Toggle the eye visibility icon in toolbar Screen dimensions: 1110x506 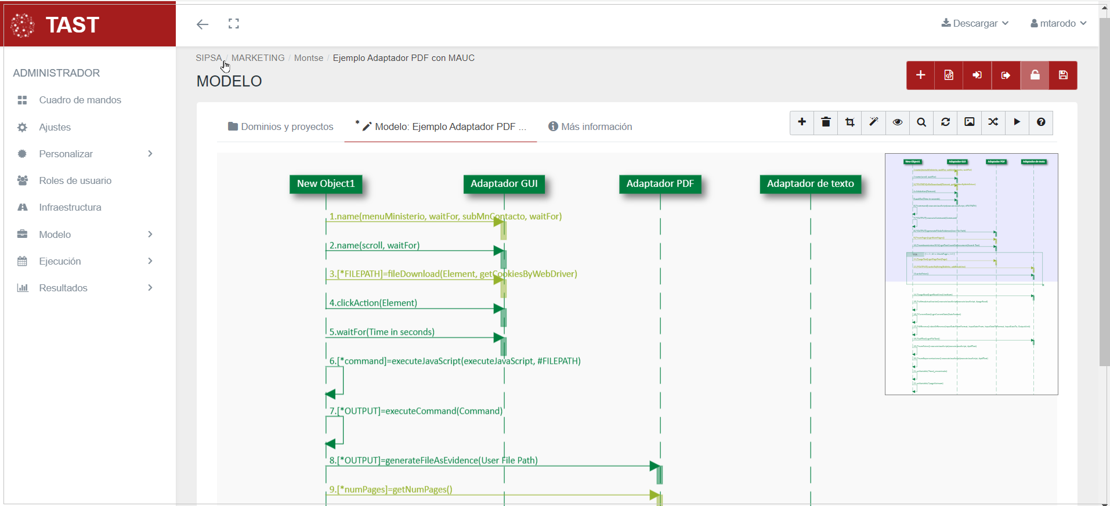[897, 122]
